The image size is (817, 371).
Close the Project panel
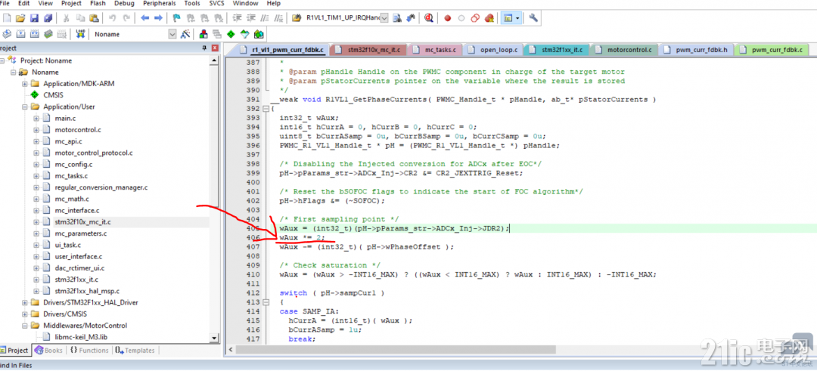(x=215, y=48)
